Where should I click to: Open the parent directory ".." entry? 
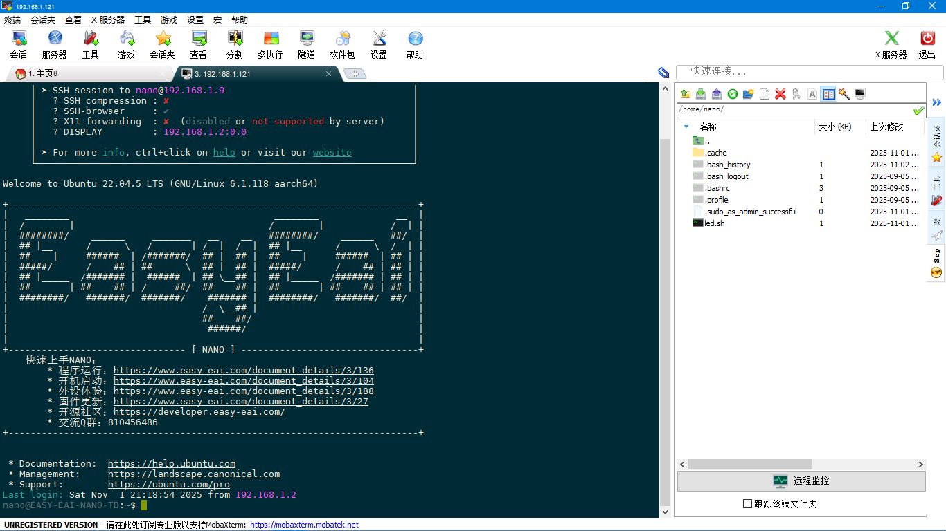coord(707,141)
